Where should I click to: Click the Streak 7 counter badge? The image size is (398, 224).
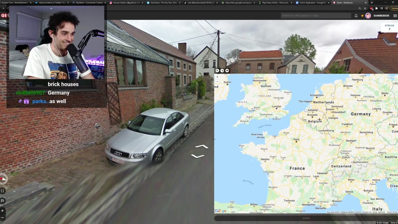(x=389, y=27)
